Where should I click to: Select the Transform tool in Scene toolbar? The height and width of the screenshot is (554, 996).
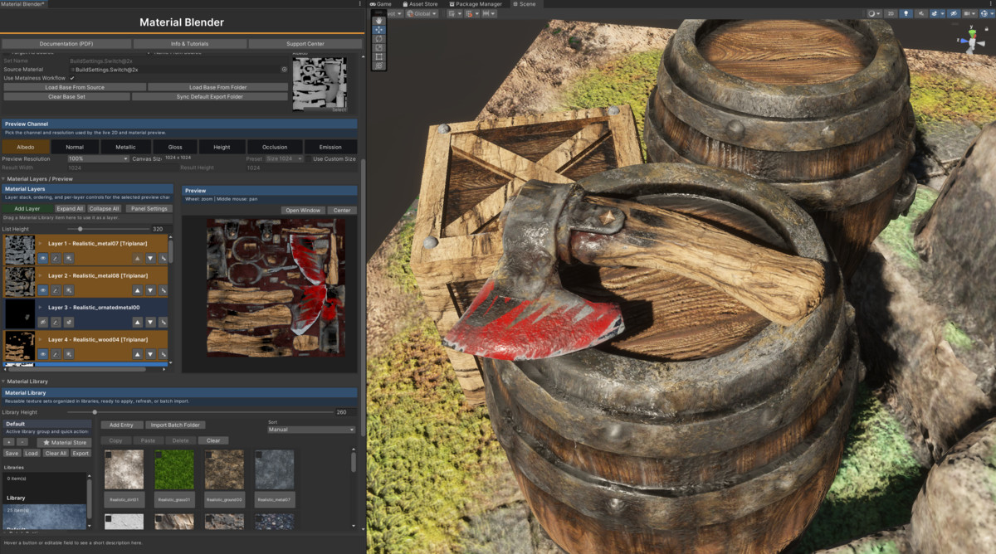[x=378, y=66]
